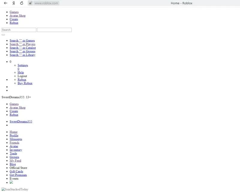
Task: Open the SweetDreams355 profile link
Action: [x=21, y=121]
